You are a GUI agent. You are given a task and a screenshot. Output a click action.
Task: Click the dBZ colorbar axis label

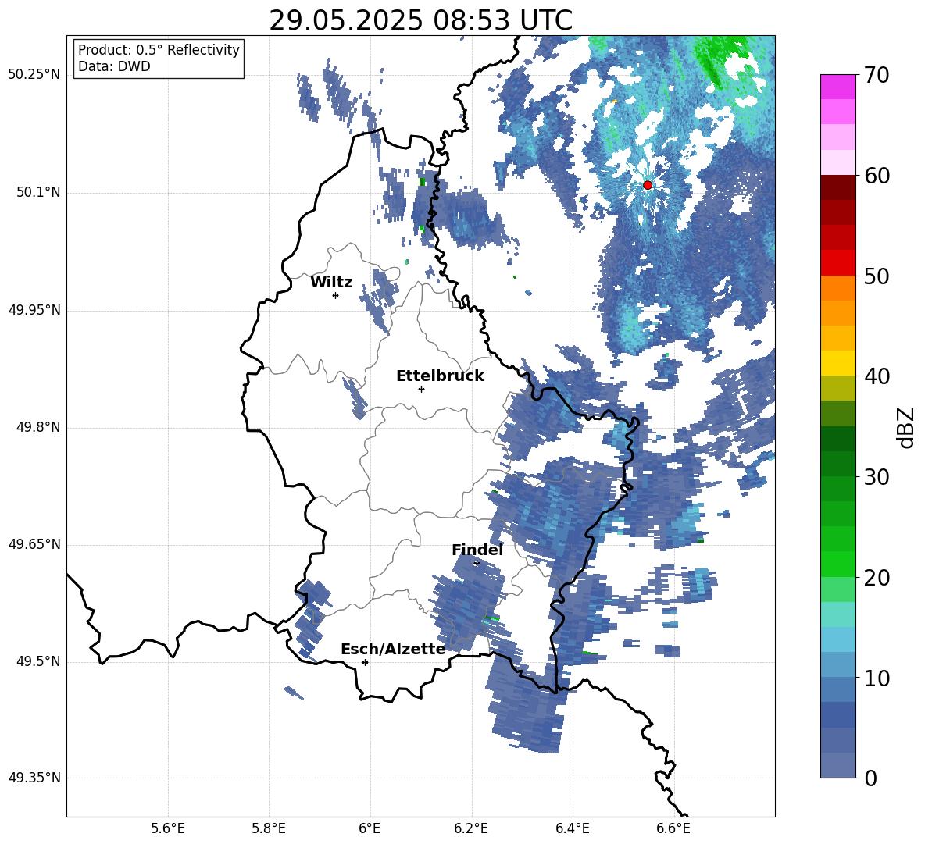pyautogui.click(x=907, y=427)
